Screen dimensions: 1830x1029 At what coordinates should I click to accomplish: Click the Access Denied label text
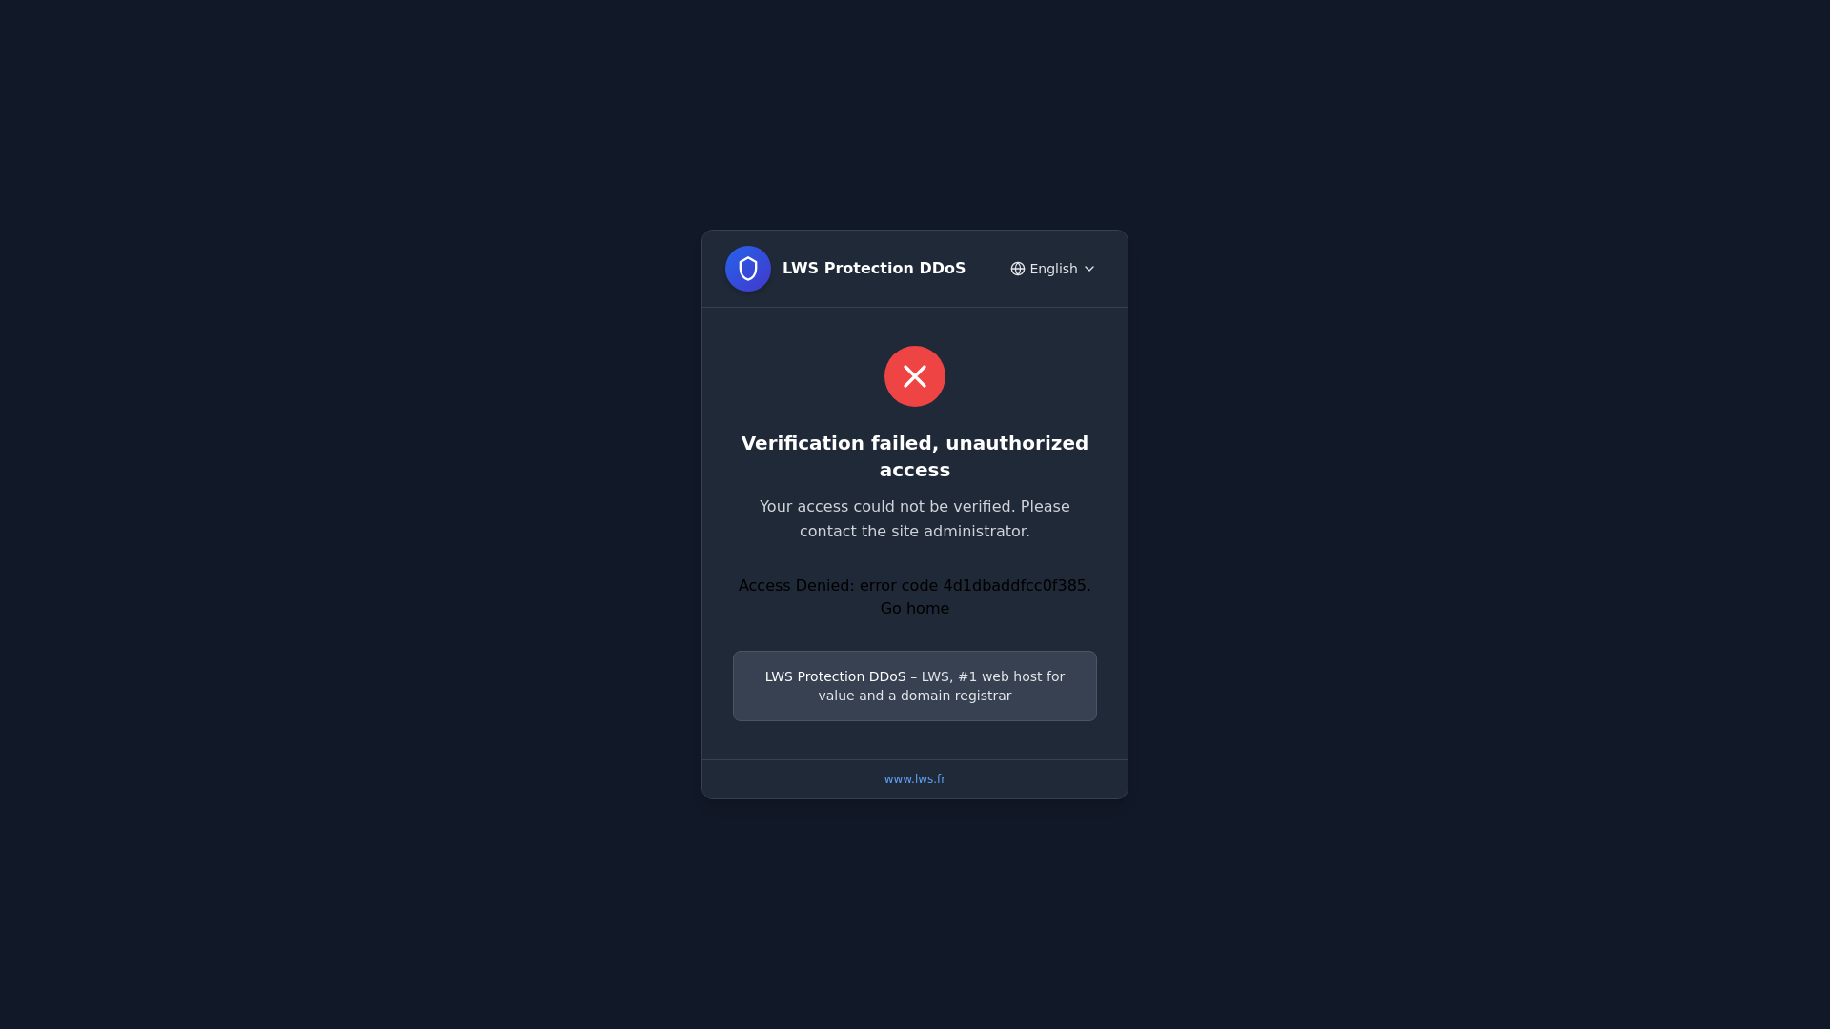pos(796,586)
